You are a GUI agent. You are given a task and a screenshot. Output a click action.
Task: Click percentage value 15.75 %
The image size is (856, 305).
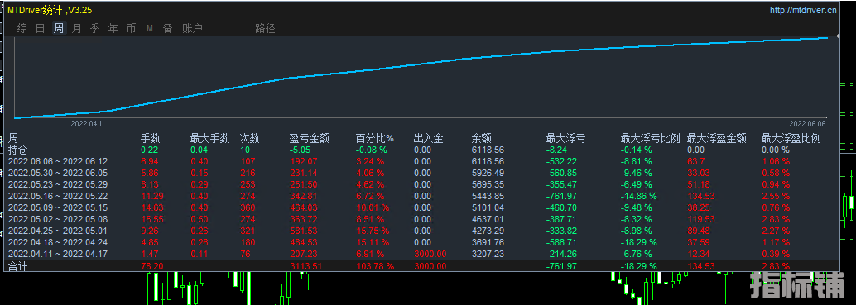click(x=373, y=231)
